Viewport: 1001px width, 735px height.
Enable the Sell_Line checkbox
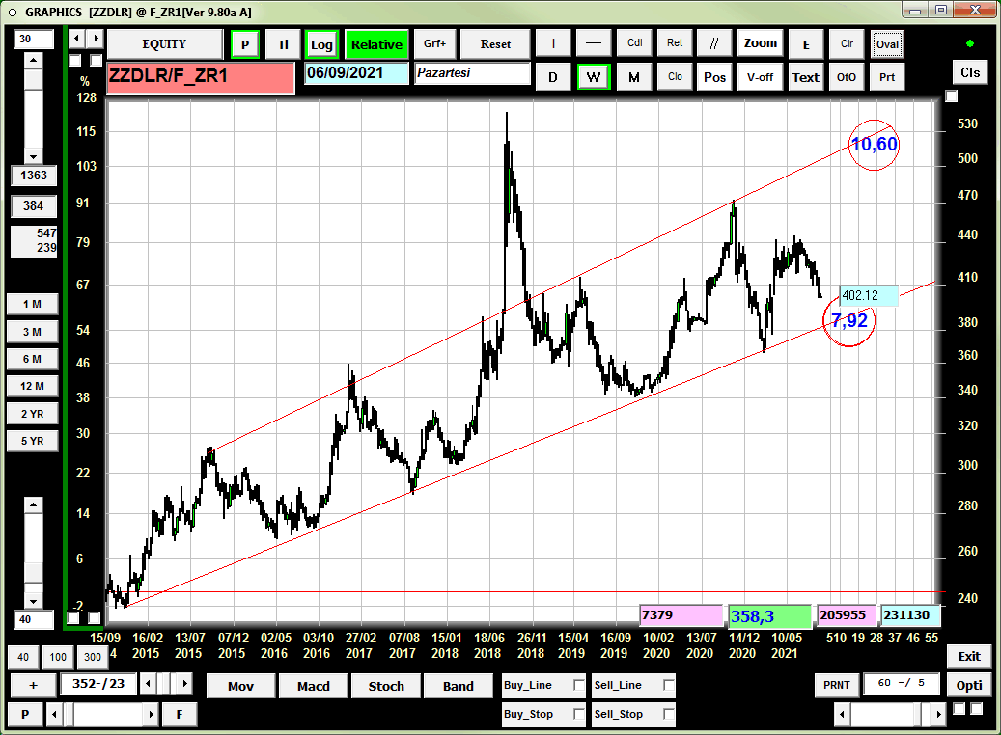(668, 685)
